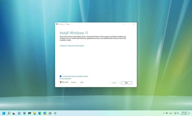192x116 pixels.
Task: Open ENG language input switcher
Action: click(171, 113)
